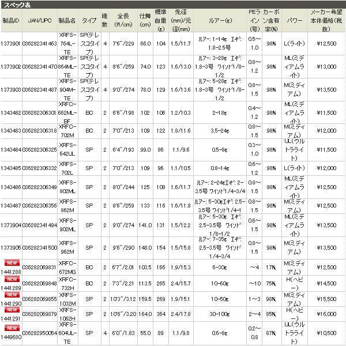
Task: Click product ID 1343486
Action: (11, 187)
